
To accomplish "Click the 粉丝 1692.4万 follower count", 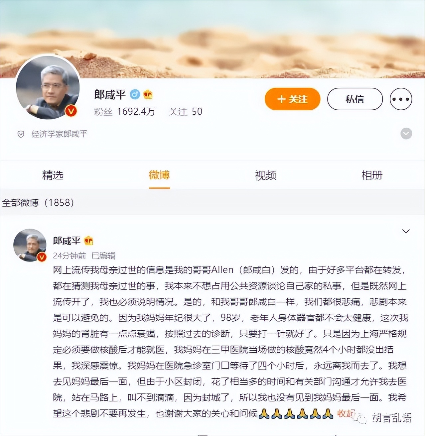I will point(125,112).
